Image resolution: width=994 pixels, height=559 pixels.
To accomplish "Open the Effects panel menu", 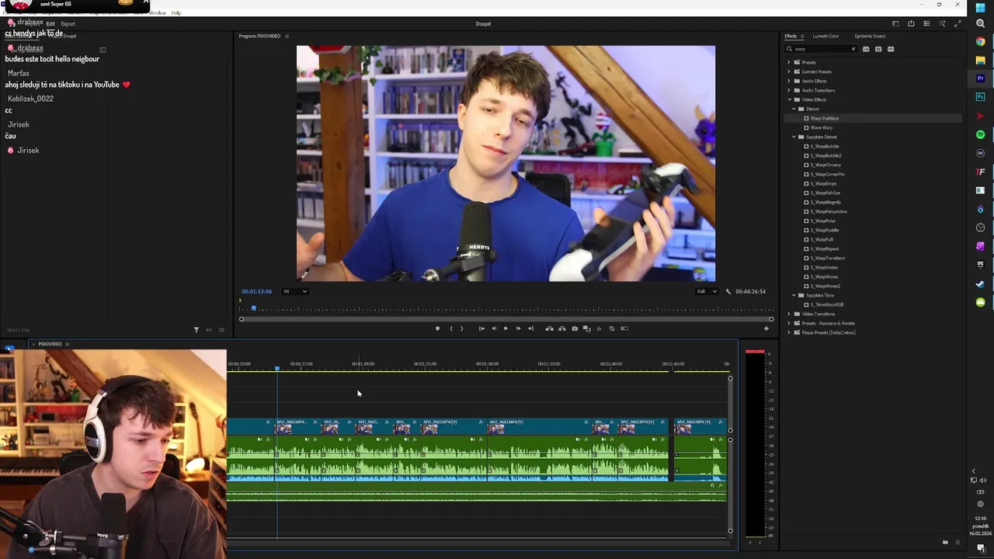I will [802, 36].
